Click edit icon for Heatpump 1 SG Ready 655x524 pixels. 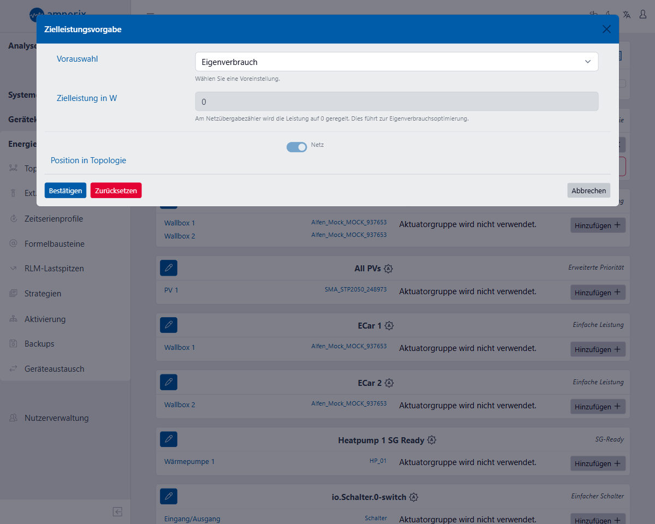tap(169, 439)
